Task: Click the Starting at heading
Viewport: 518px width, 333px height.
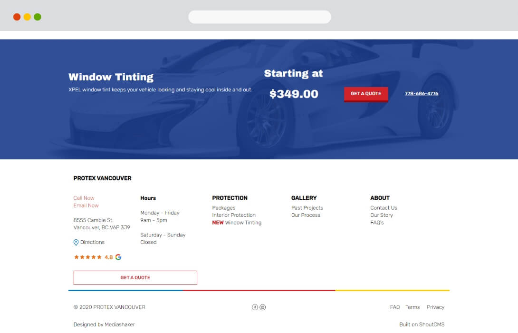Action: [293, 74]
